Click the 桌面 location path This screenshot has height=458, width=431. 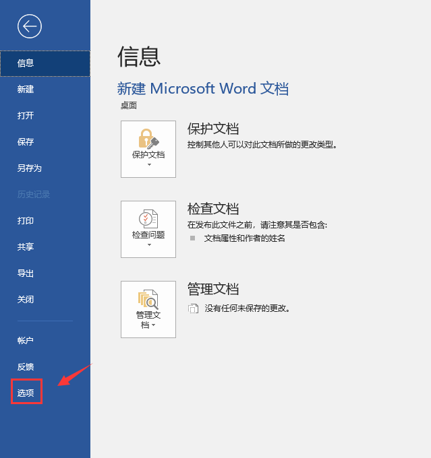(129, 106)
